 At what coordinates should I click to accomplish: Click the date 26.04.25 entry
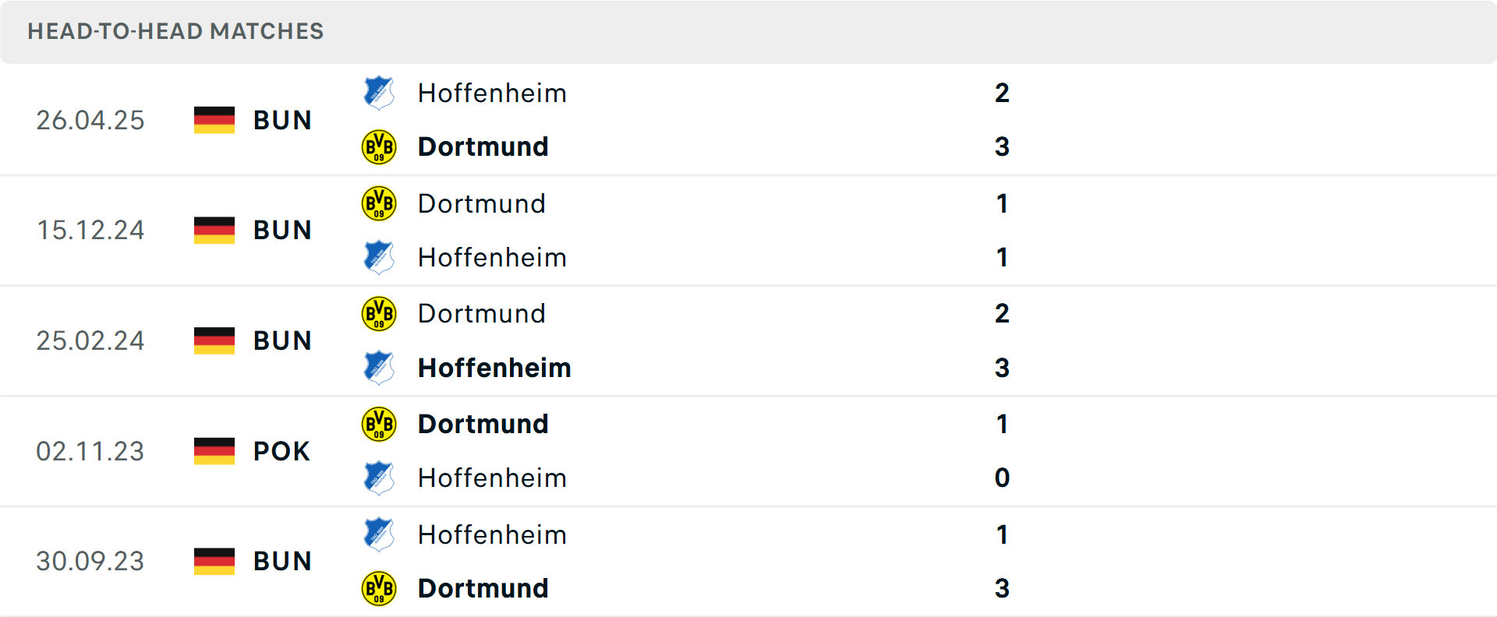pos(90,120)
